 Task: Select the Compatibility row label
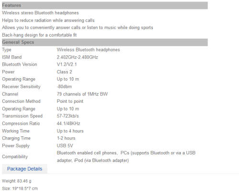coord(15,157)
